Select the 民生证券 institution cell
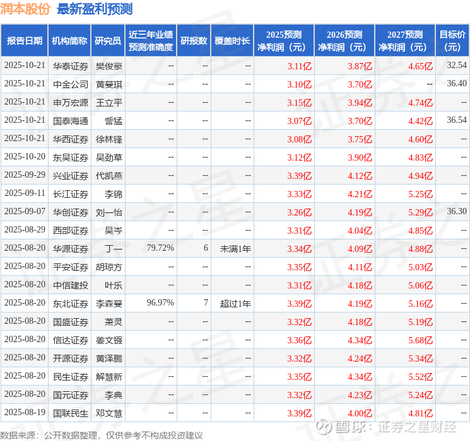470x441 pixels. click(71, 377)
